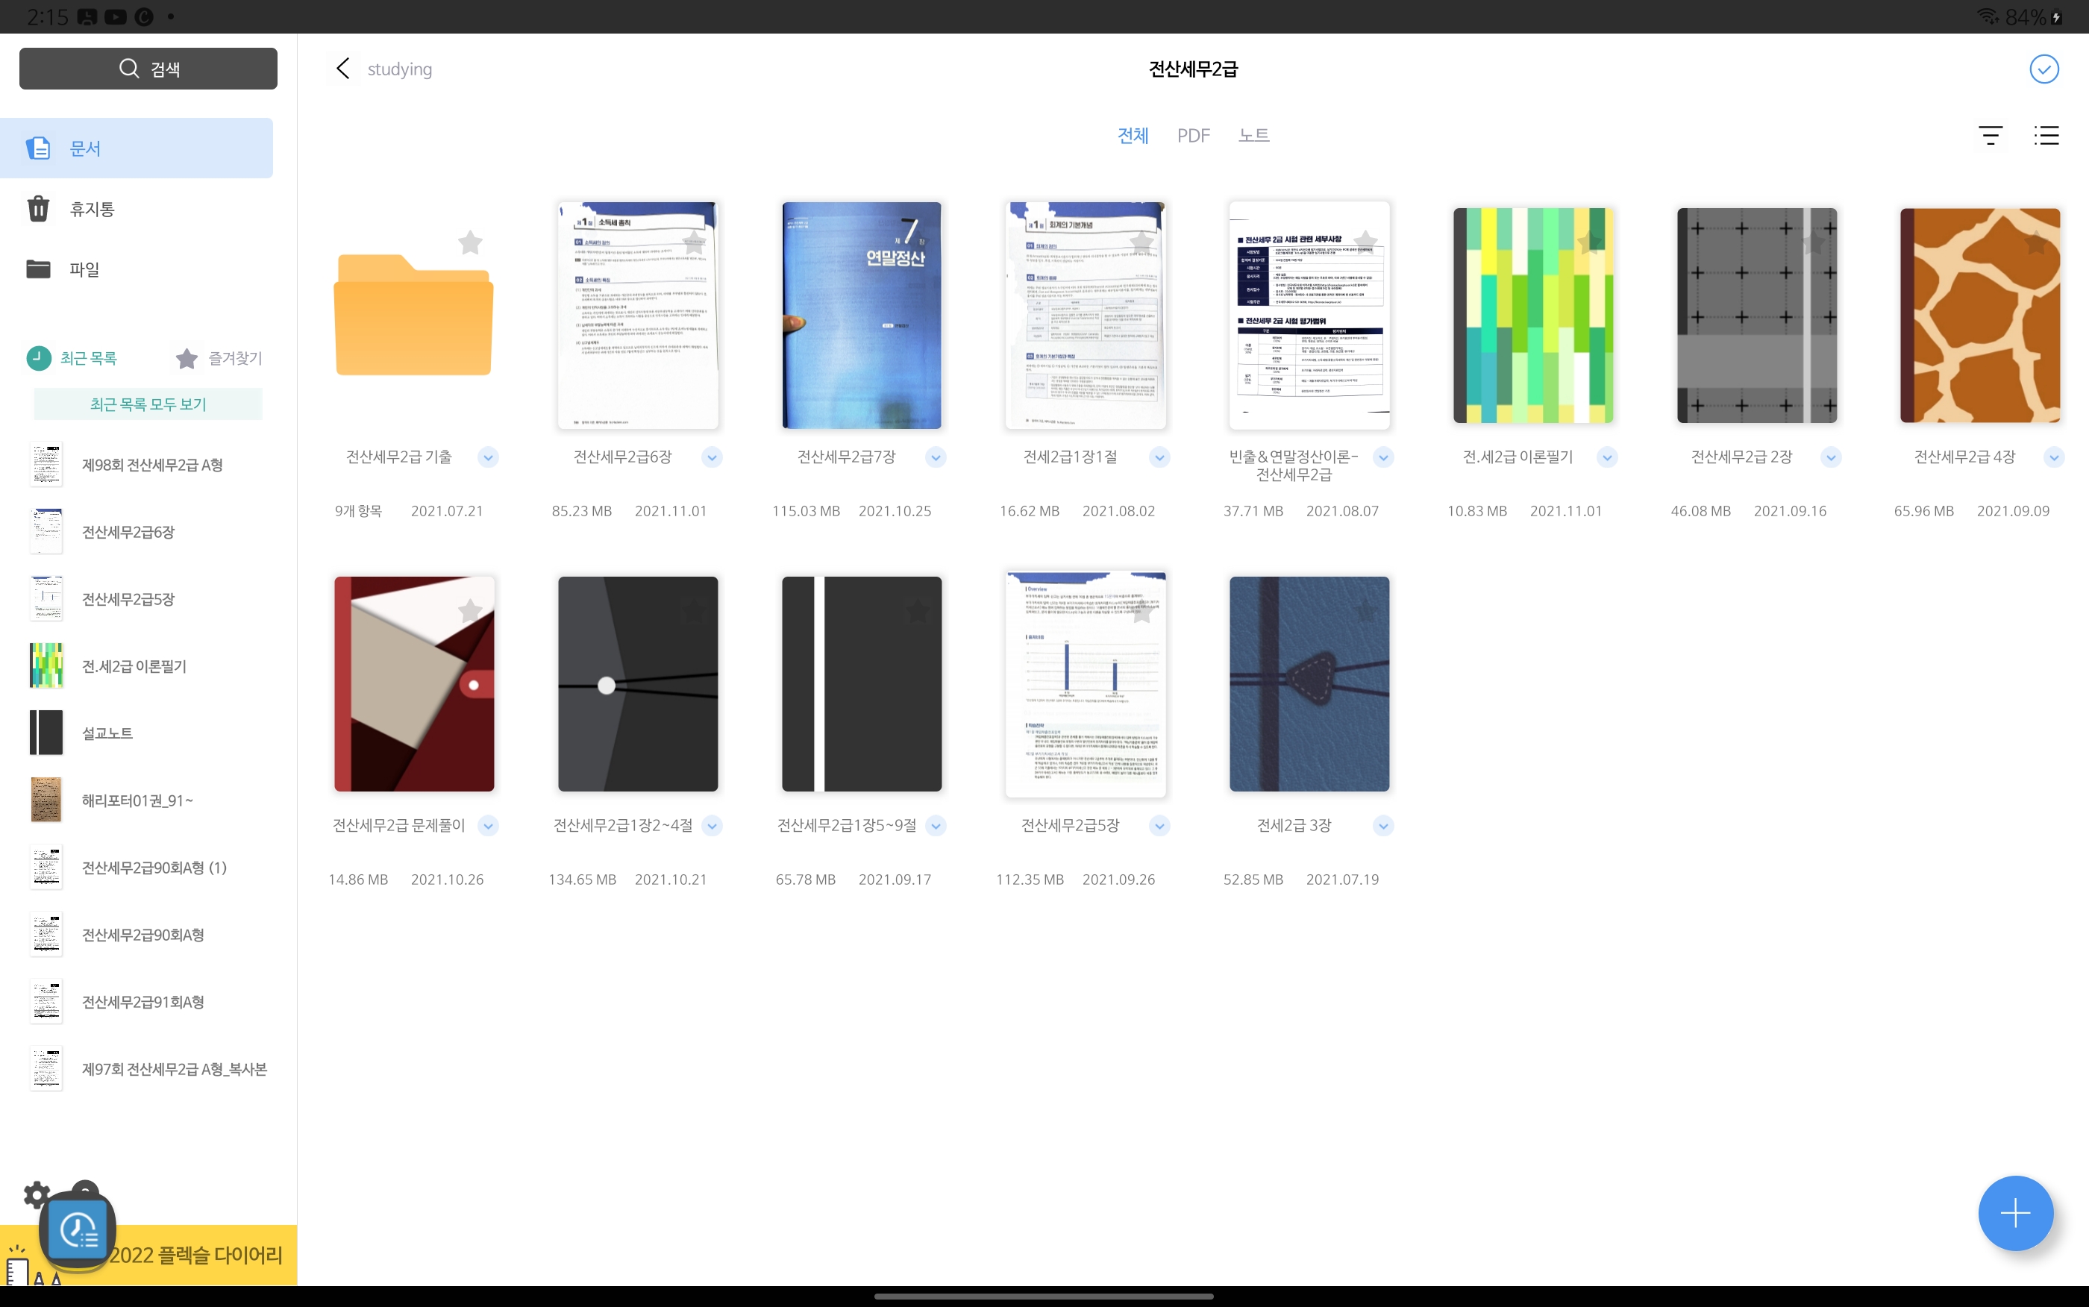Toggle favorite star on 전산세무2급7장
The height and width of the screenshot is (1307, 2089).
pyautogui.click(x=918, y=243)
